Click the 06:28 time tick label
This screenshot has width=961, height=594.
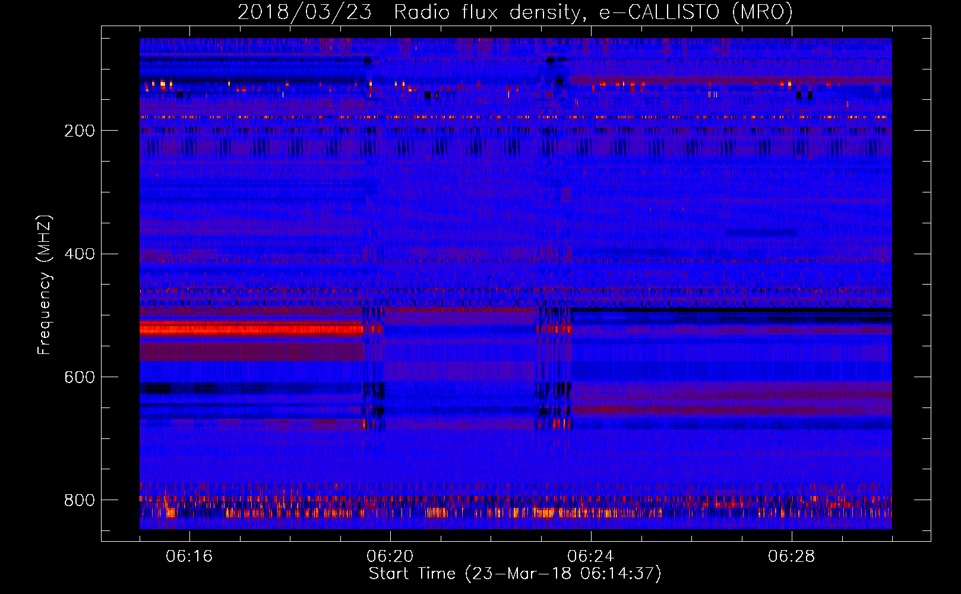pyautogui.click(x=792, y=557)
